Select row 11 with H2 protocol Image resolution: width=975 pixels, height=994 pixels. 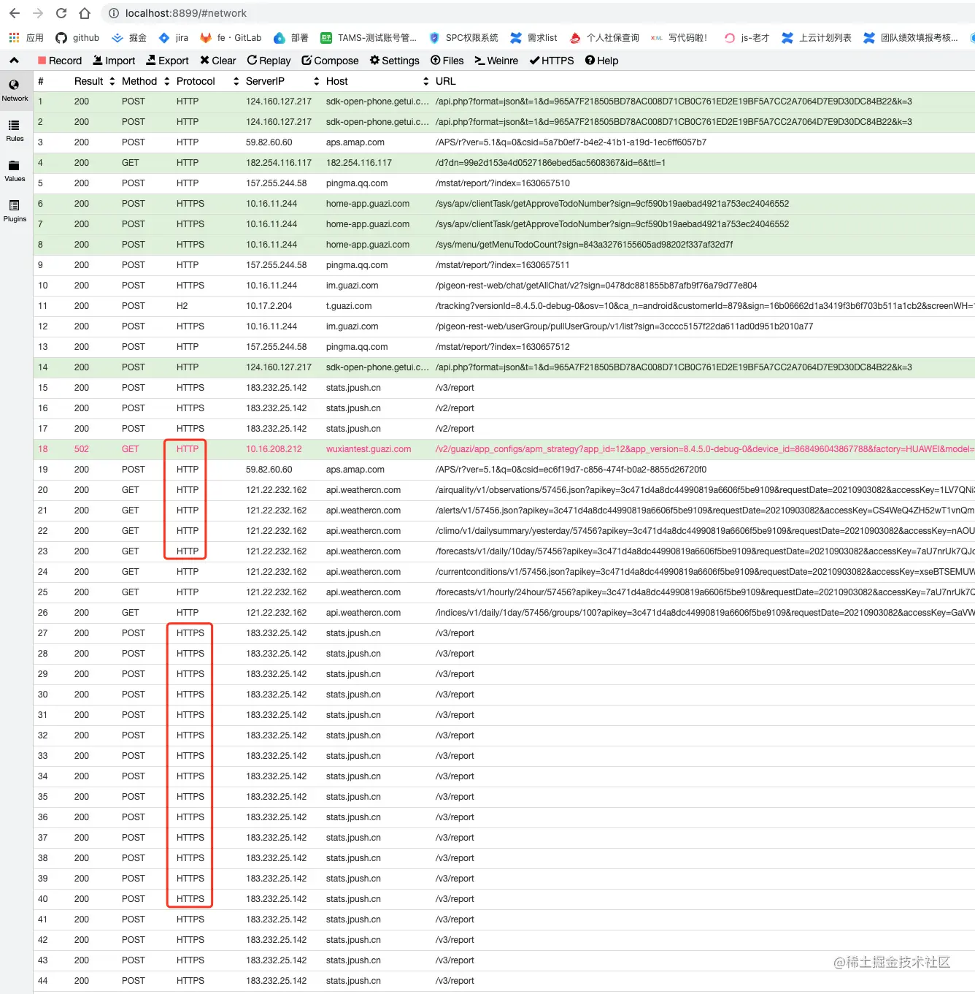504,306
